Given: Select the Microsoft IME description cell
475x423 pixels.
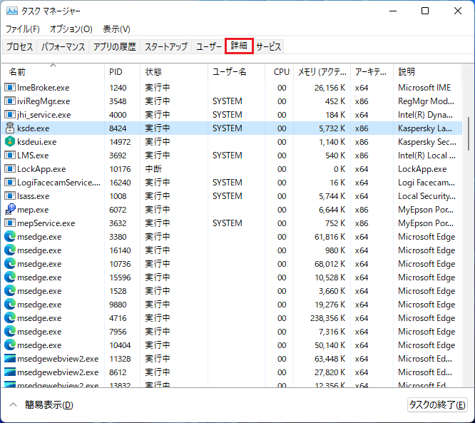Looking at the screenshot, I should 424,88.
